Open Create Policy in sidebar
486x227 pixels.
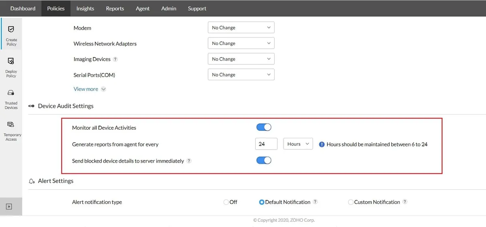tap(11, 35)
